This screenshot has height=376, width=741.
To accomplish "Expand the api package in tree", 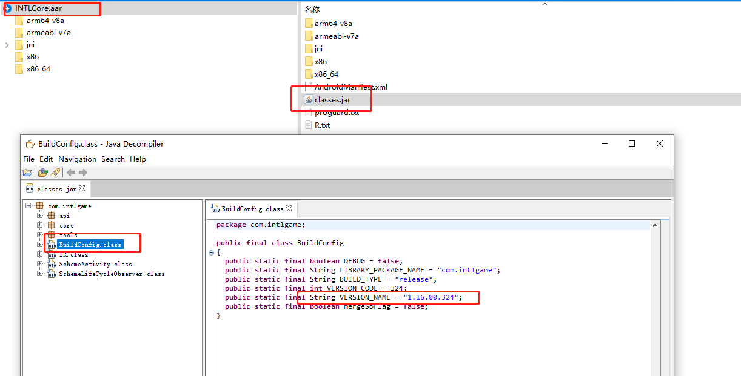I will point(40,216).
